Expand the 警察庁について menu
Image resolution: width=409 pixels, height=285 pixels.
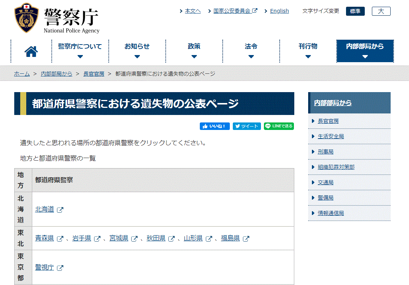80,51
